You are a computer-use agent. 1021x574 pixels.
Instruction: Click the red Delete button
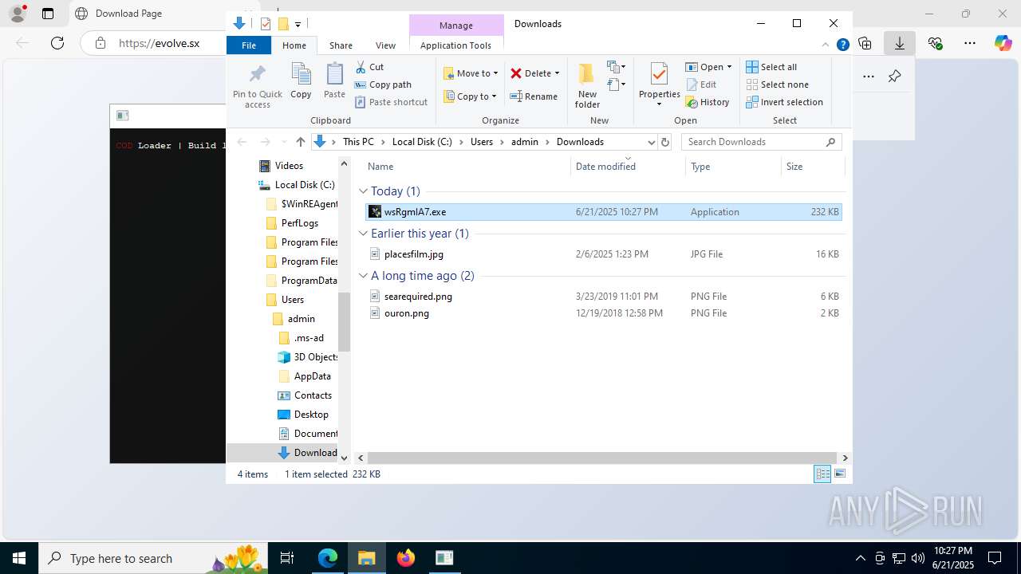point(530,73)
